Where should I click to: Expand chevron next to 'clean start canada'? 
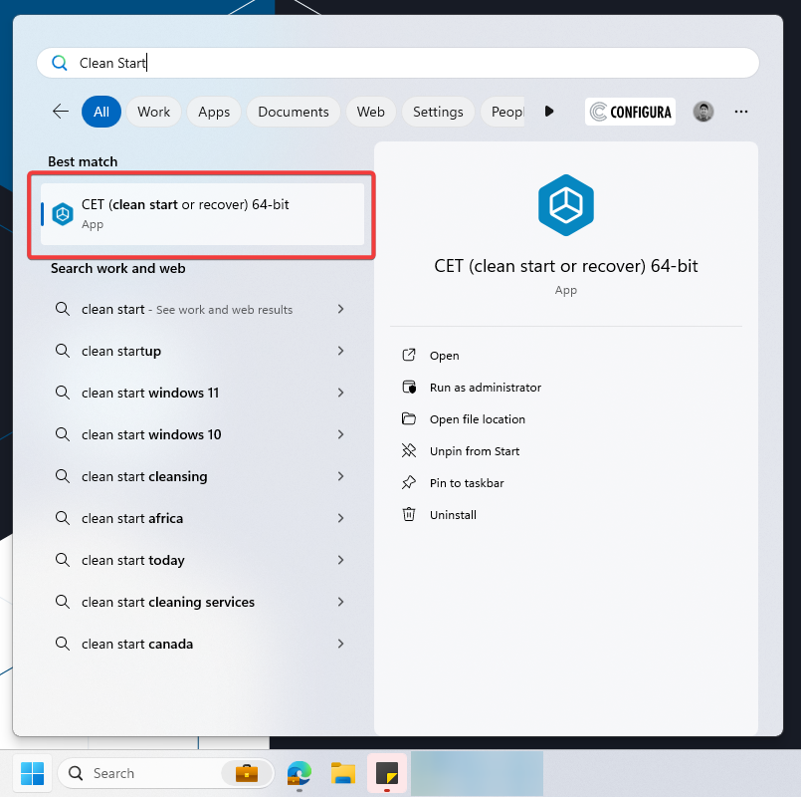click(340, 644)
